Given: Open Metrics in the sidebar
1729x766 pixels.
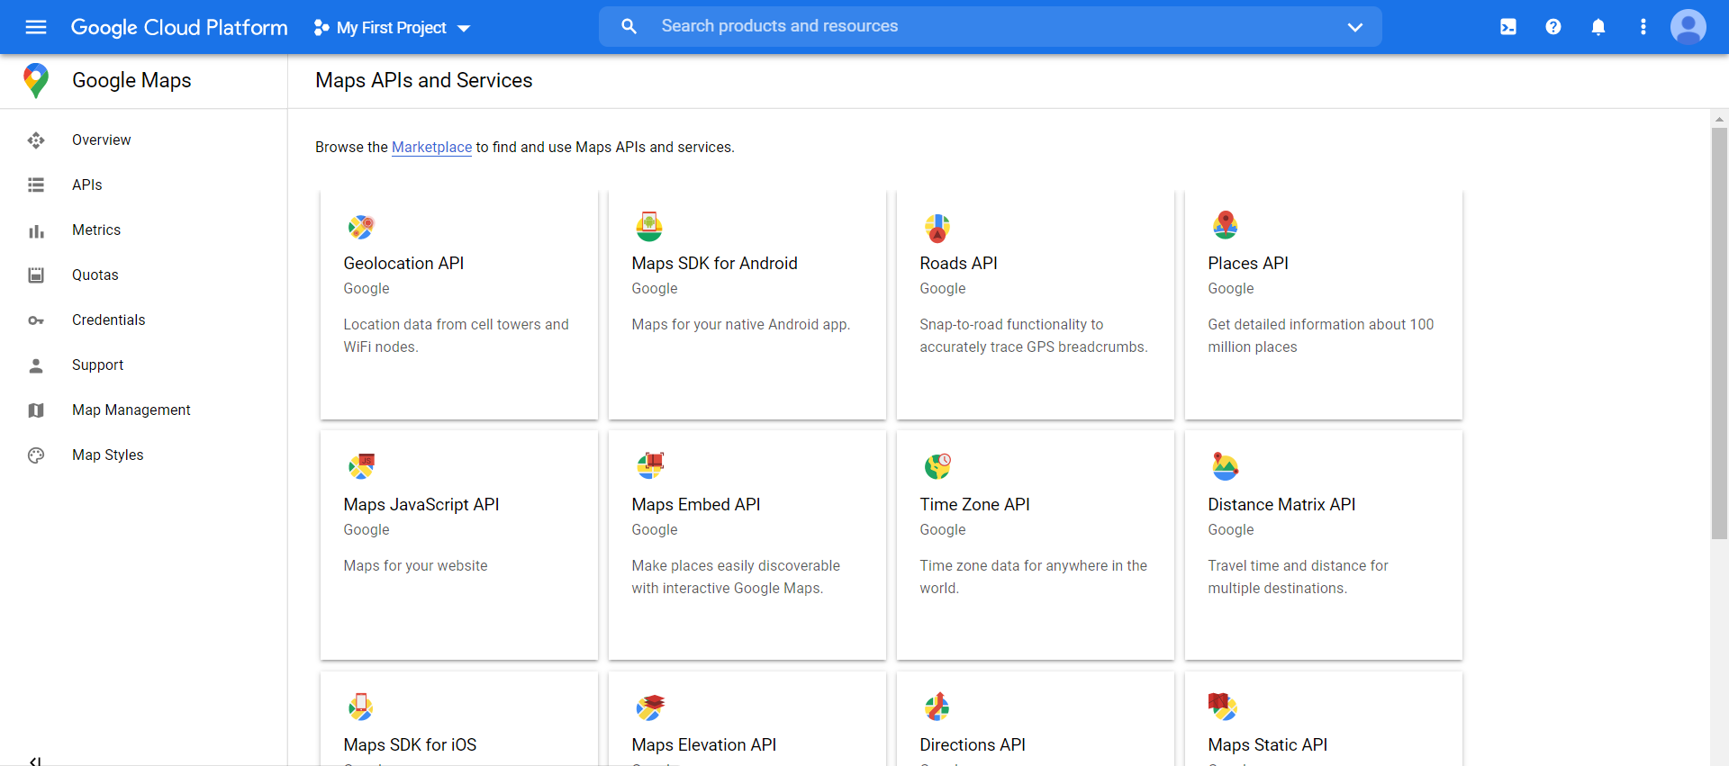Looking at the screenshot, I should (x=96, y=230).
